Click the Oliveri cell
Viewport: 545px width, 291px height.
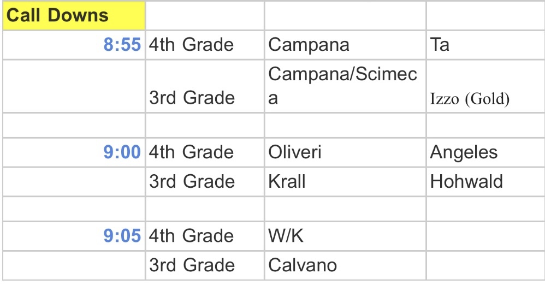coord(295,152)
